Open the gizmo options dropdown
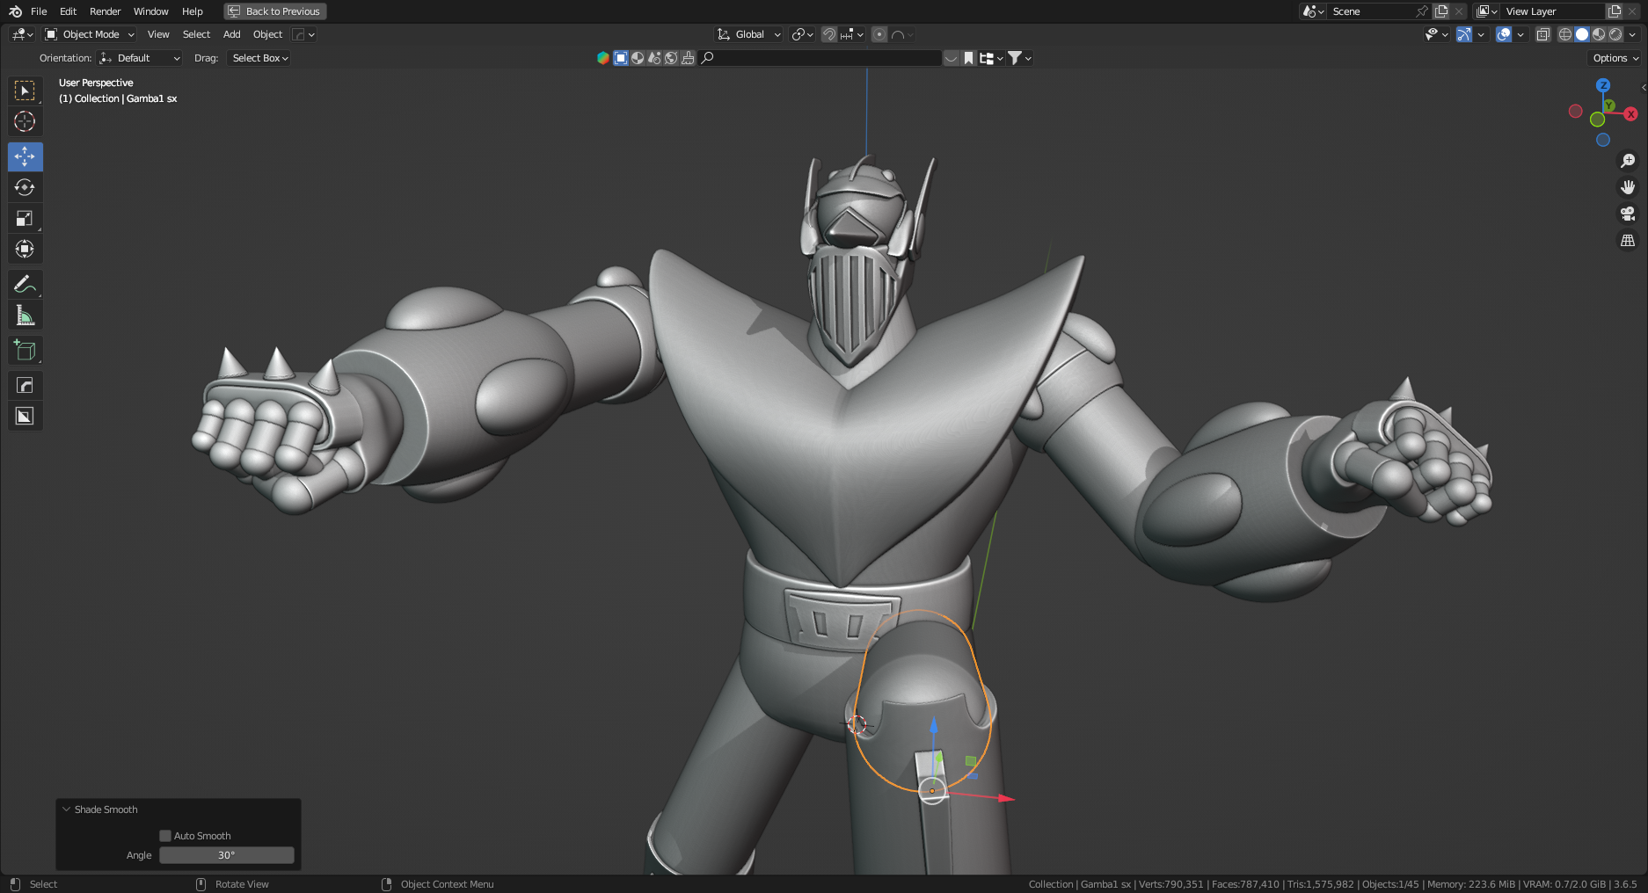Viewport: 1648px width, 893px height. 1481,34
